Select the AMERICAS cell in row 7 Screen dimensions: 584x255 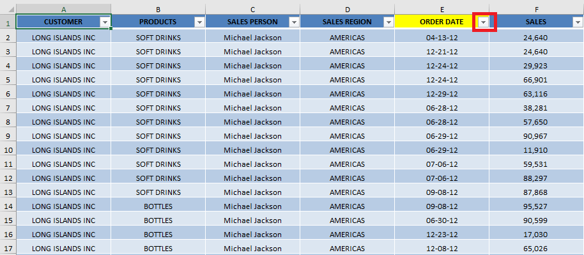[348, 108]
